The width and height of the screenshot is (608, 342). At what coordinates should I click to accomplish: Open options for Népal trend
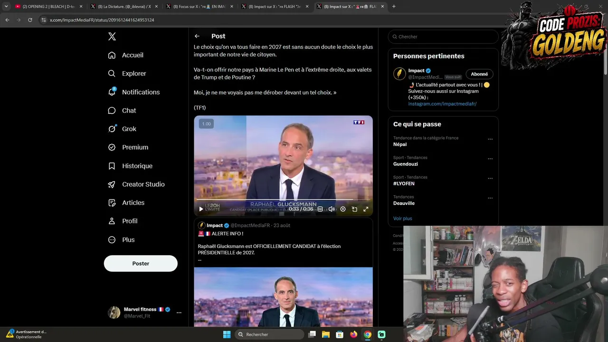[x=490, y=139]
